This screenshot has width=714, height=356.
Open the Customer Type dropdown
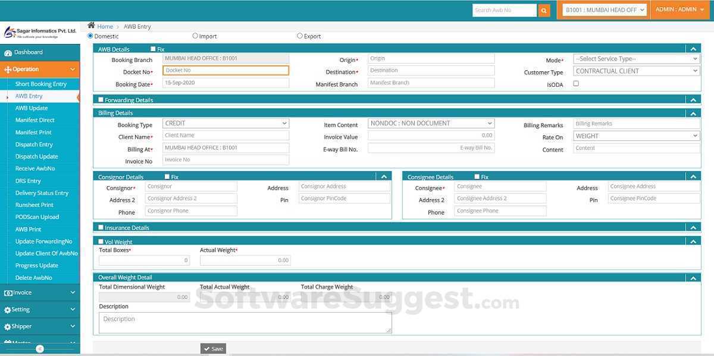coord(637,71)
